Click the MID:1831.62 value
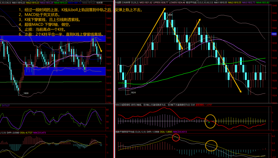The width and height of the screenshot is (278, 158). tap(146, 3)
